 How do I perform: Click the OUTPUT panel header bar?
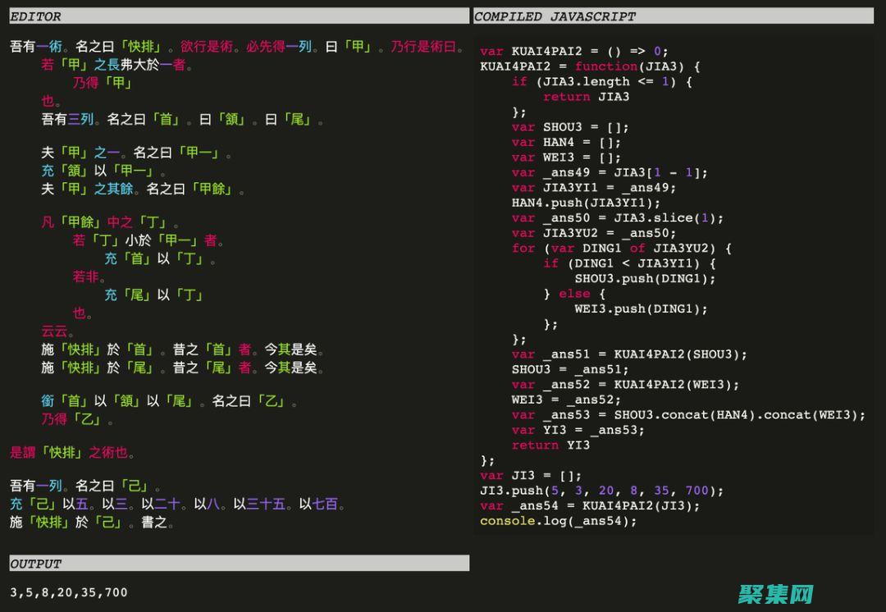(x=238, y=564)
